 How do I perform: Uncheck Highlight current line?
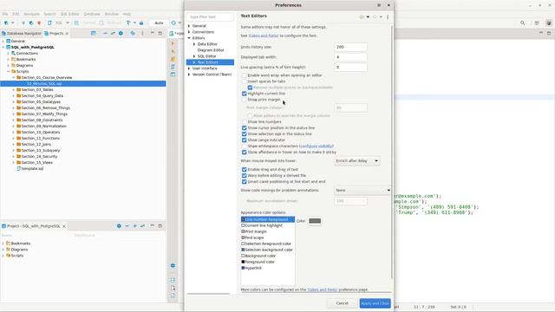[245, 94]
